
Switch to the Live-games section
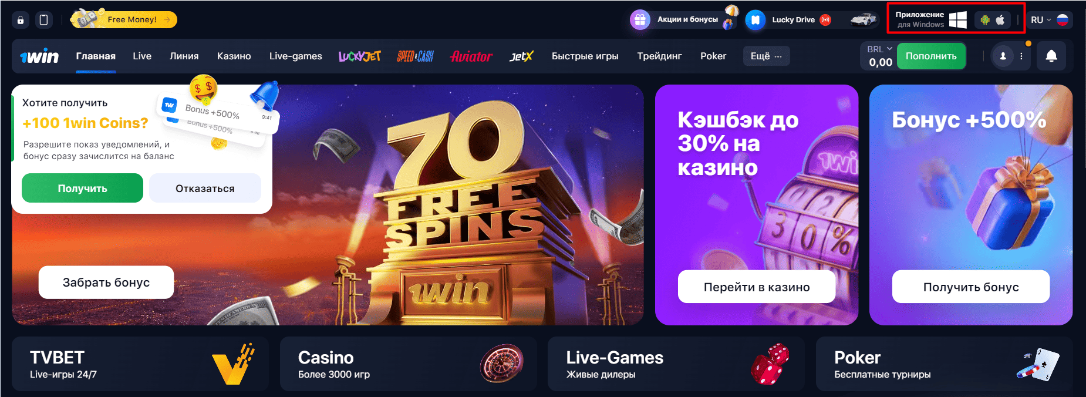295,56
